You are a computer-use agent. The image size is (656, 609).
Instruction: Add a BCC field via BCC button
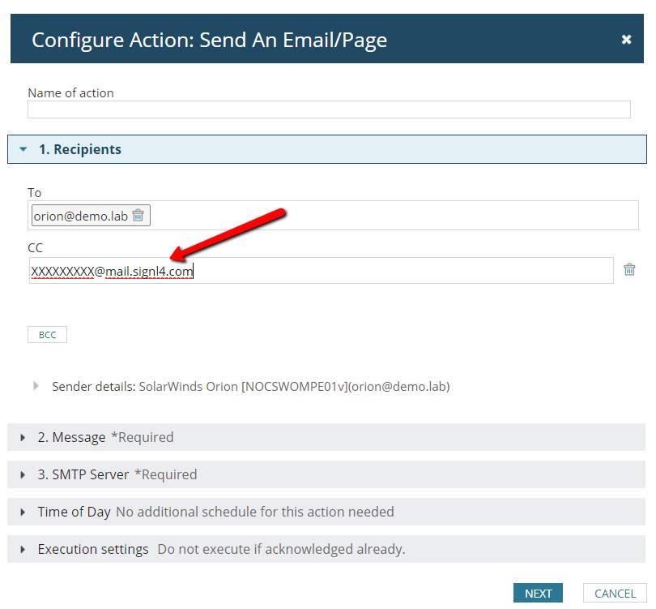(x=47, y=335)
